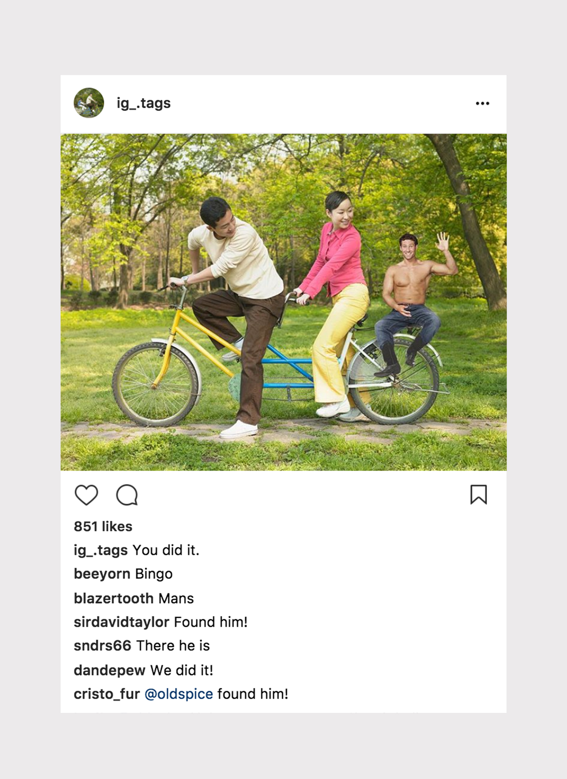
Task: Go to sirdavidtaylor's profile
Action: point(122,622)
